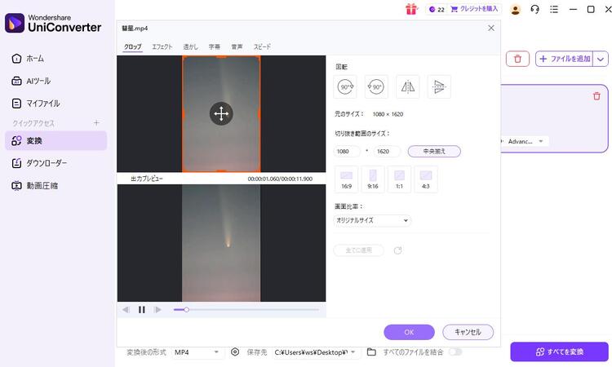612x367 pixels.
Task: Select the 4:3 aspect ratio preset
Action: (x=426, y=179)
